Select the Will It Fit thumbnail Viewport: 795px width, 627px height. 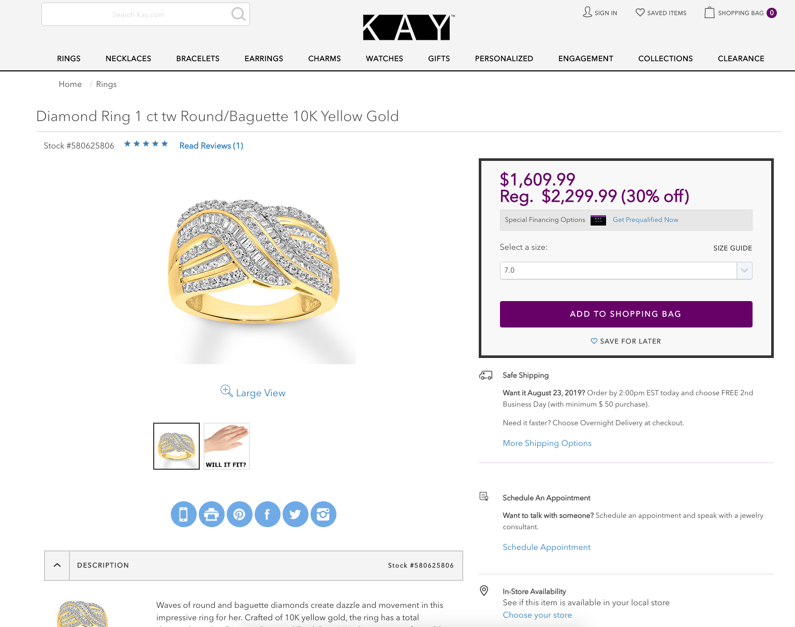[226, 446]
